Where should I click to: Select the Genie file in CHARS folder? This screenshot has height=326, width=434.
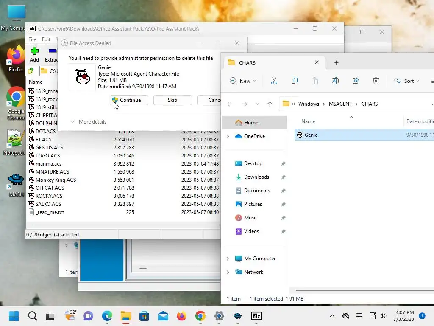tap(364, 135)
